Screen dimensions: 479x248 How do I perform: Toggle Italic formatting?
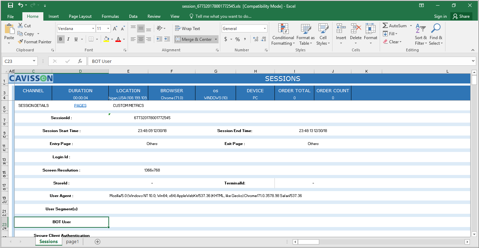[x=68, y=39]
